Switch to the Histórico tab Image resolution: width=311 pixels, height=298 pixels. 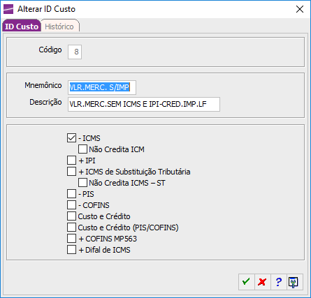pyautogui.click(x=60, y=26)
